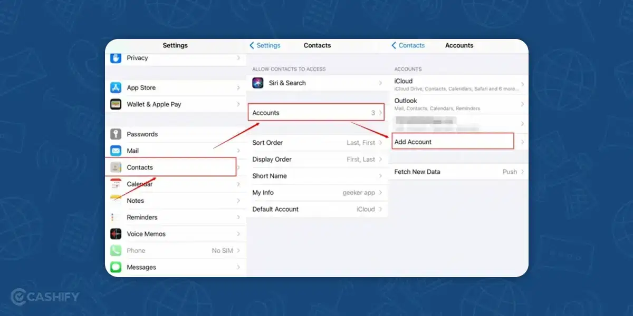633x316 pixels.
Task: Open Short Name setting
Action: (316, 176)
